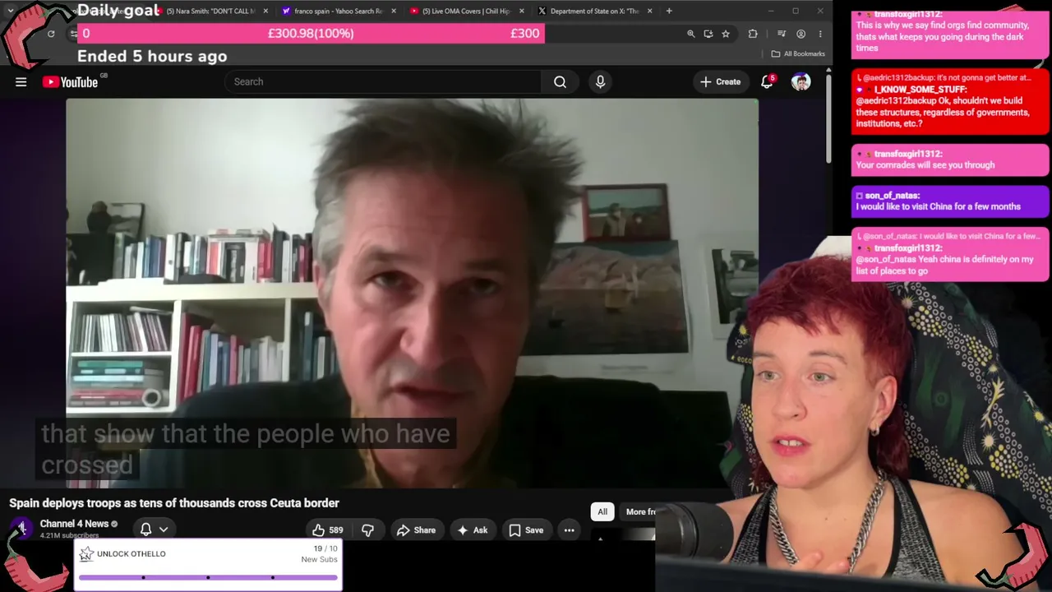
Task: Share the video with the Share button
Action: pyautogui.click(x=416, y=530)
